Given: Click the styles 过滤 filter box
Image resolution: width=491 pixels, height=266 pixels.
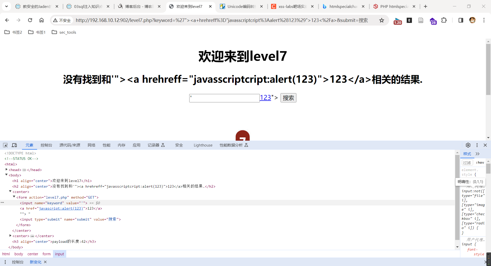Looking at the screenshot, I should click(467, 163).
